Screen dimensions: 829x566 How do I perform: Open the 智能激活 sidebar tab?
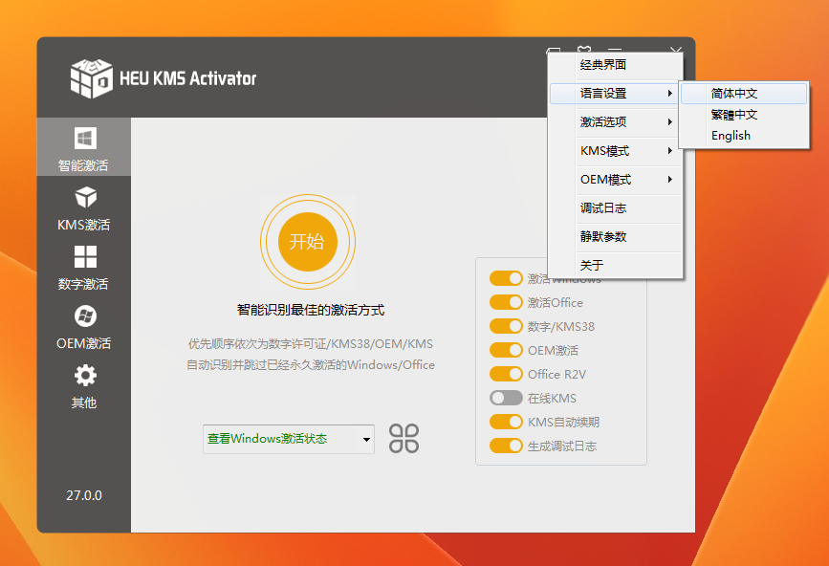click(83, 147)
